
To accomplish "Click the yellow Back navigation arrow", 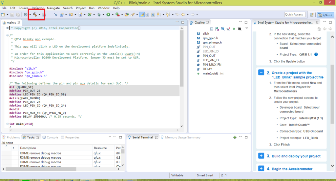I will [x=183, y=14].
